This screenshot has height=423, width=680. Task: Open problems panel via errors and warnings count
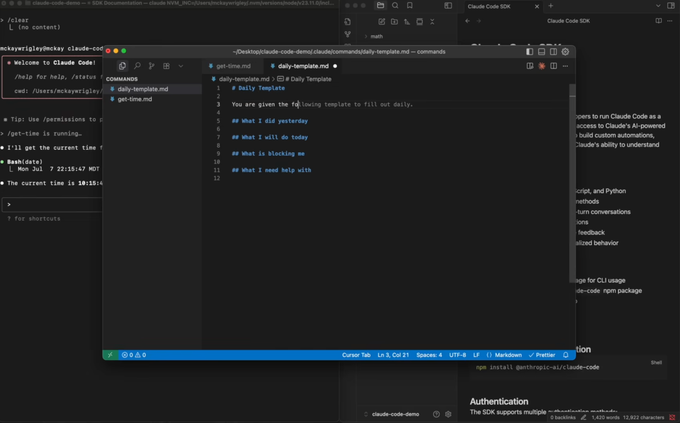[134, 354]
